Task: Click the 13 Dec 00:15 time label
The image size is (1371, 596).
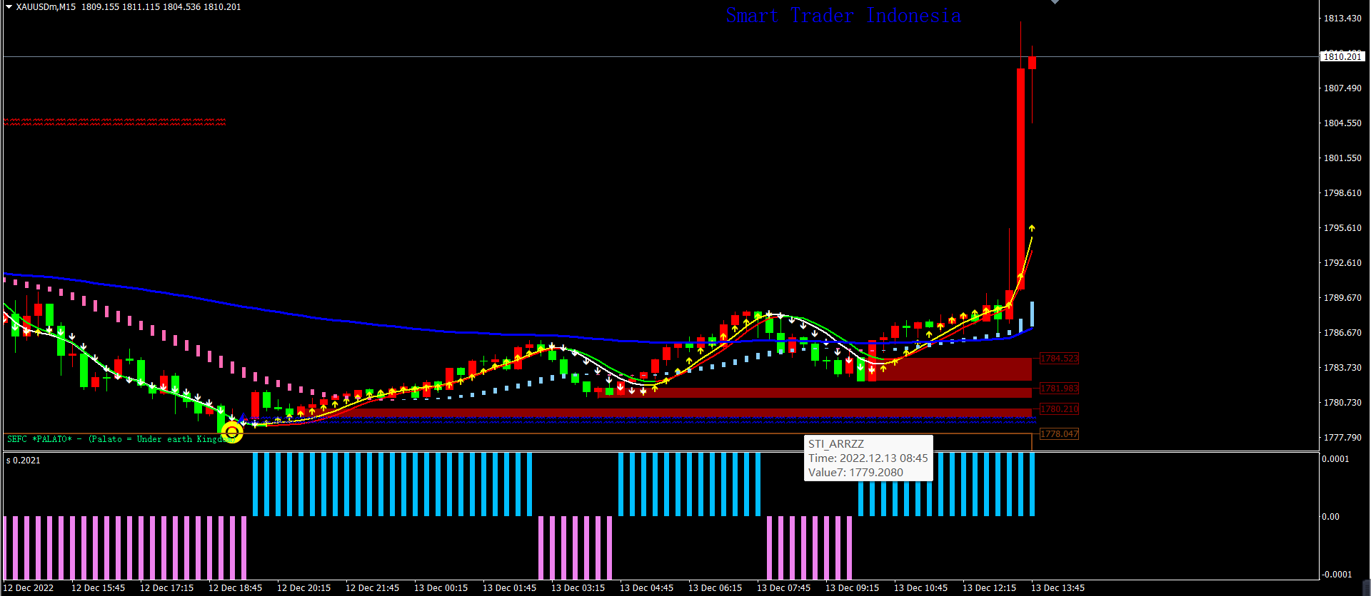Action: 441,588
